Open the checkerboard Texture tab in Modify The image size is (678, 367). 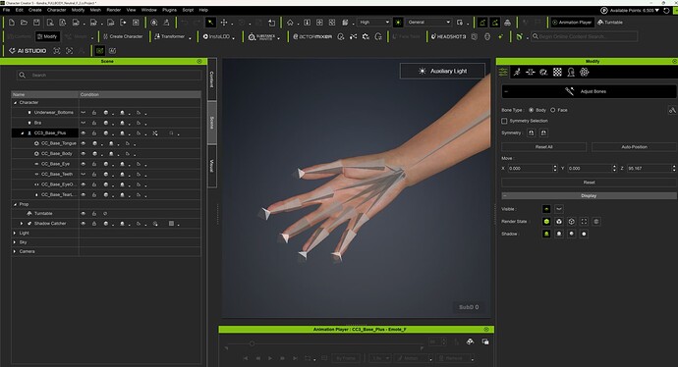557,72
